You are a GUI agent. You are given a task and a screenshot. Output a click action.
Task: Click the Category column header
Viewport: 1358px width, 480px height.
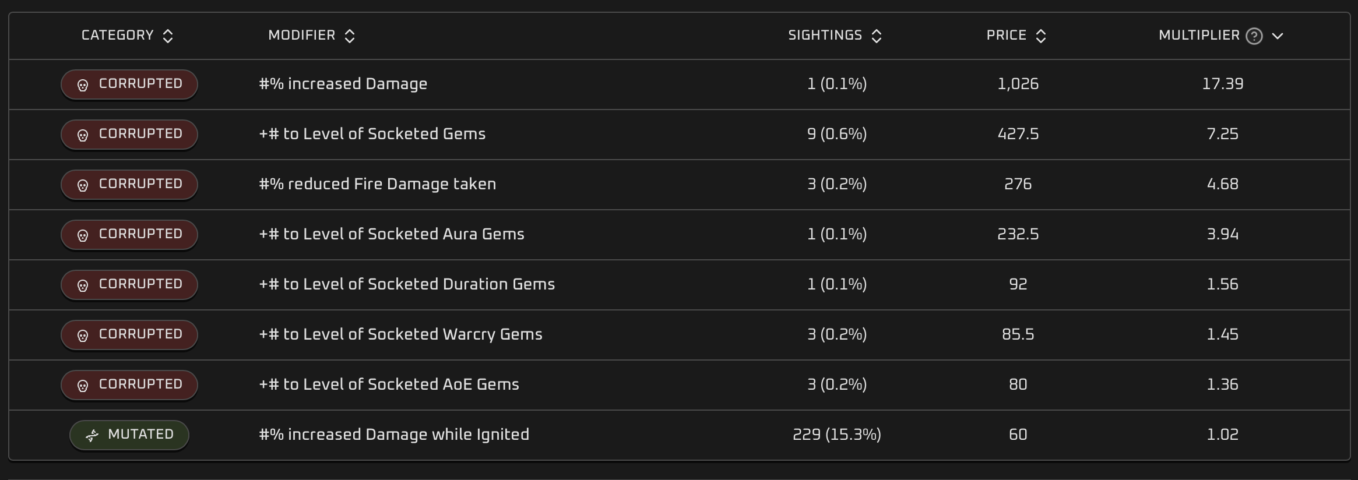coord(117,35)
